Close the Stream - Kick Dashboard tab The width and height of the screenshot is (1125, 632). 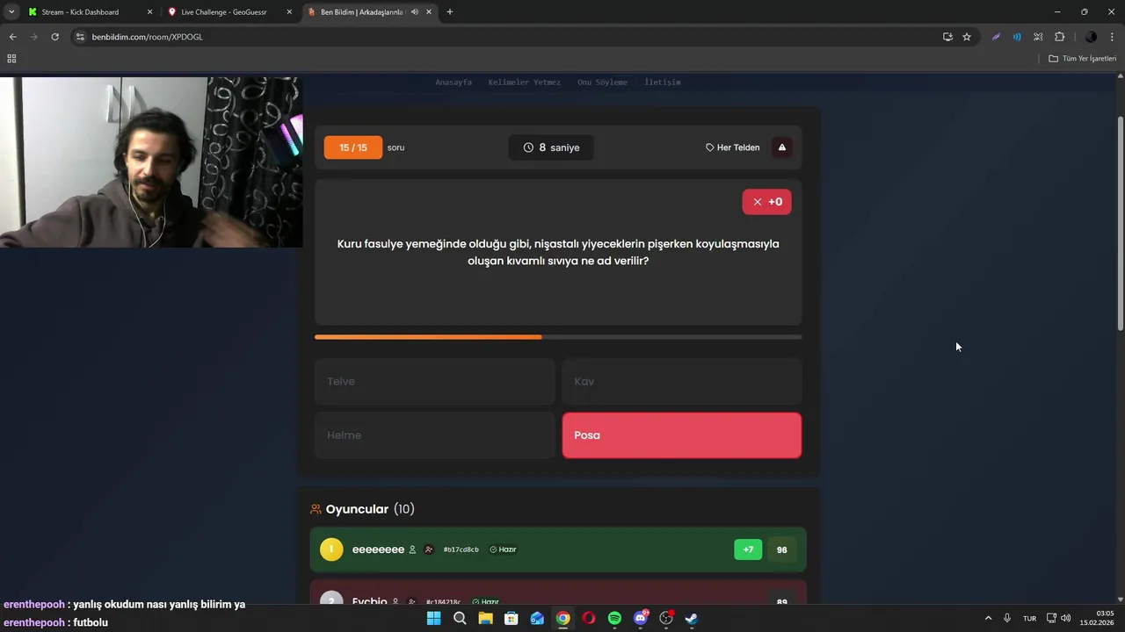click(x=149, y=12)
